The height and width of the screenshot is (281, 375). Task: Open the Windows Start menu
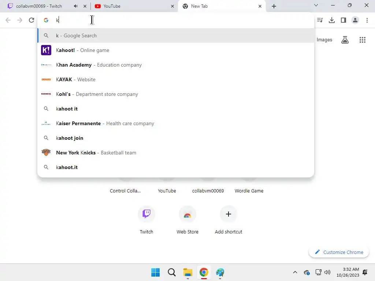click(x=155, y=272)
